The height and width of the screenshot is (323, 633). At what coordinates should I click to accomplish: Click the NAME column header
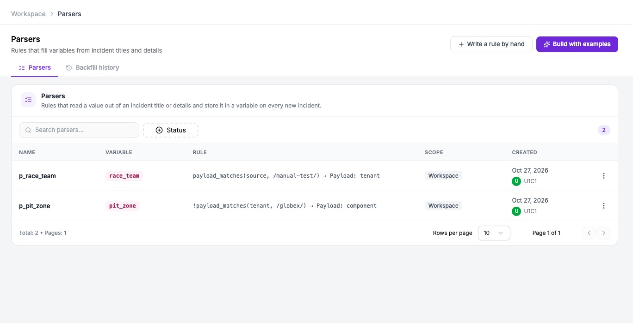pyautogui.click(x=27, y=152)
